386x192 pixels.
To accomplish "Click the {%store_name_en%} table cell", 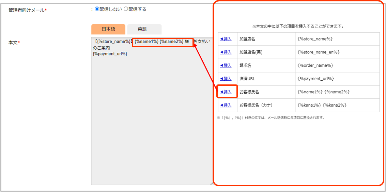I will (x=319, y=52).
